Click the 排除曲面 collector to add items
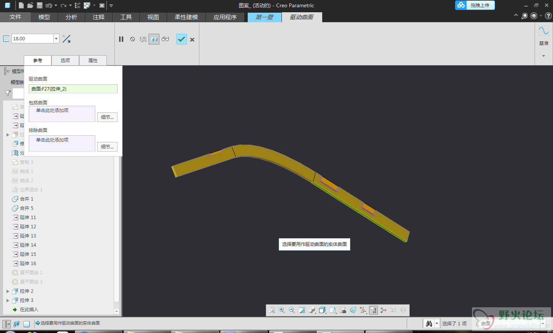Viewport: 553px width, 333px height. pyautogui.click(x=62, y=143)
